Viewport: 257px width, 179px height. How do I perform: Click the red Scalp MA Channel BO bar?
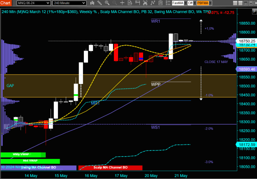tap(110, 167)
